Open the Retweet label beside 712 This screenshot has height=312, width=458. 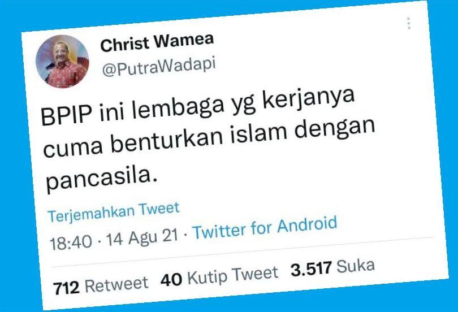pos(116,284)
